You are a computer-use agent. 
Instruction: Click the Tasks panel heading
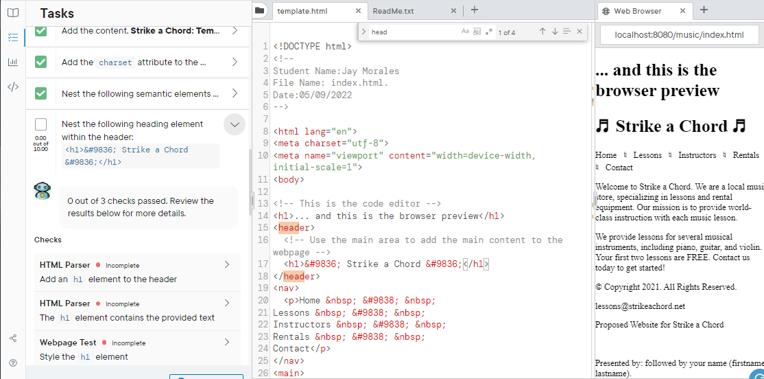tap(57, 13)
